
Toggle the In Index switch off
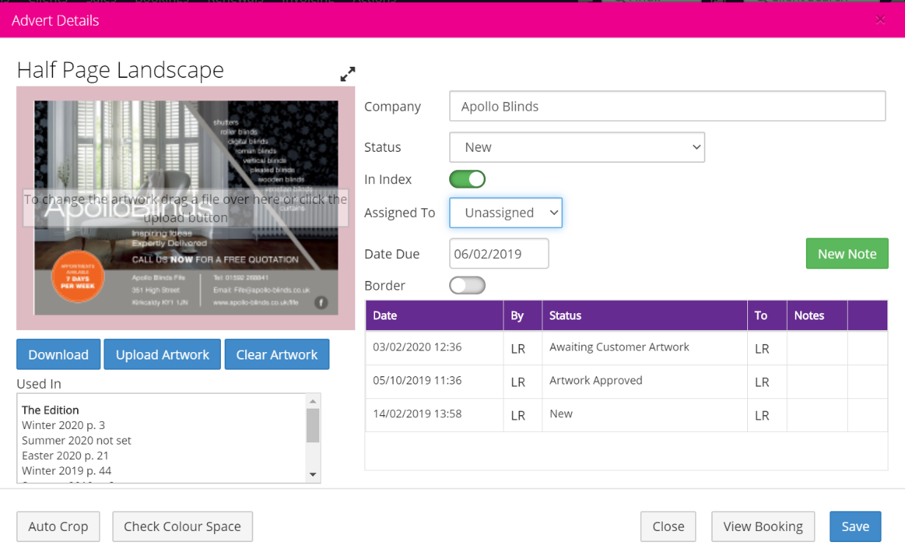point(468,179)
